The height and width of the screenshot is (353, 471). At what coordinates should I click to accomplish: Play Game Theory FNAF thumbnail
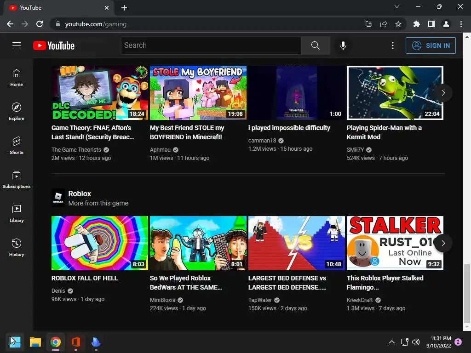tap(100, 93)
